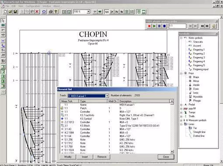Click the rewind button in MIDI player
This screenshot has height=166, width=223.
pyautogui.click(x=202, y=26)
